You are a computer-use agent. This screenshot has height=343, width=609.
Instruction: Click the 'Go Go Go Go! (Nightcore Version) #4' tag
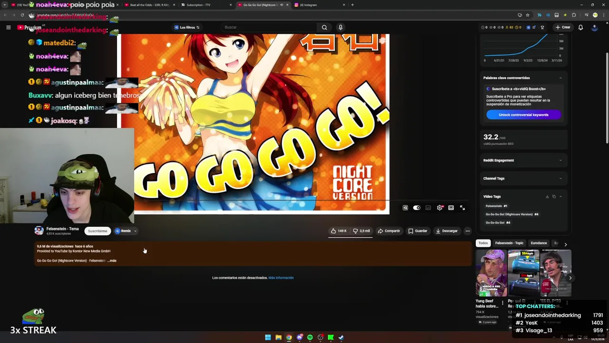click(512, 214)
